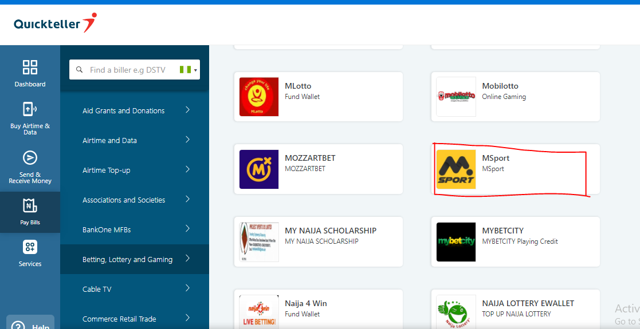Open the MOZZARTBET biller title
This screenshot has height=329, width=640.
310,158
